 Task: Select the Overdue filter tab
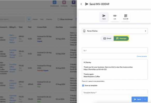click(x=49, y=19)
